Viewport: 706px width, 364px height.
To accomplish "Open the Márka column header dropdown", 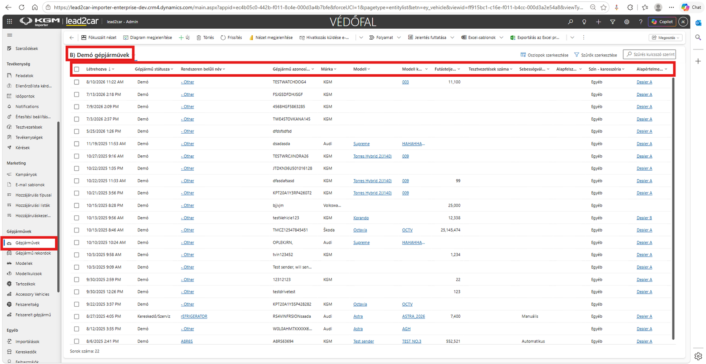I will click(329, 69).
